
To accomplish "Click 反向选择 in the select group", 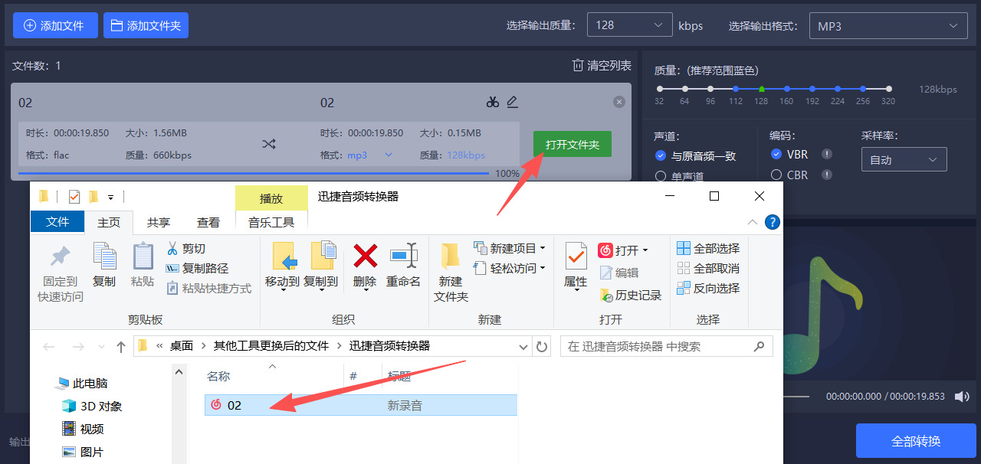I will (x=709, y=288).
